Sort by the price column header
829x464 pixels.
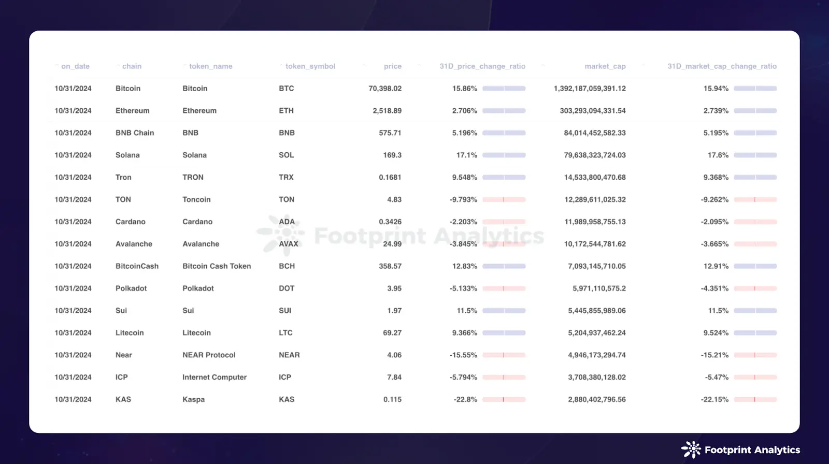pos(392,66)
